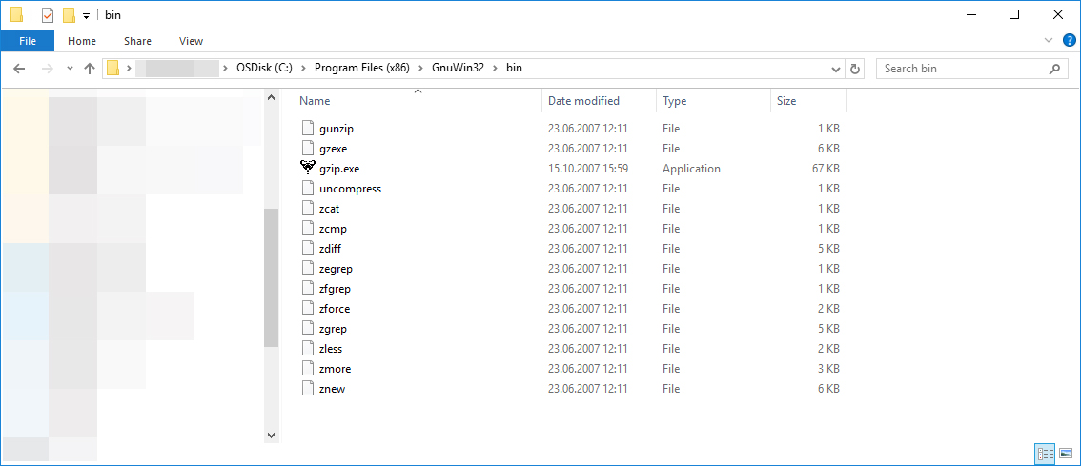The height and width of the screenshot is (466, 1081).
Task: Select the znew file name
Action: (x=333, y=388)
